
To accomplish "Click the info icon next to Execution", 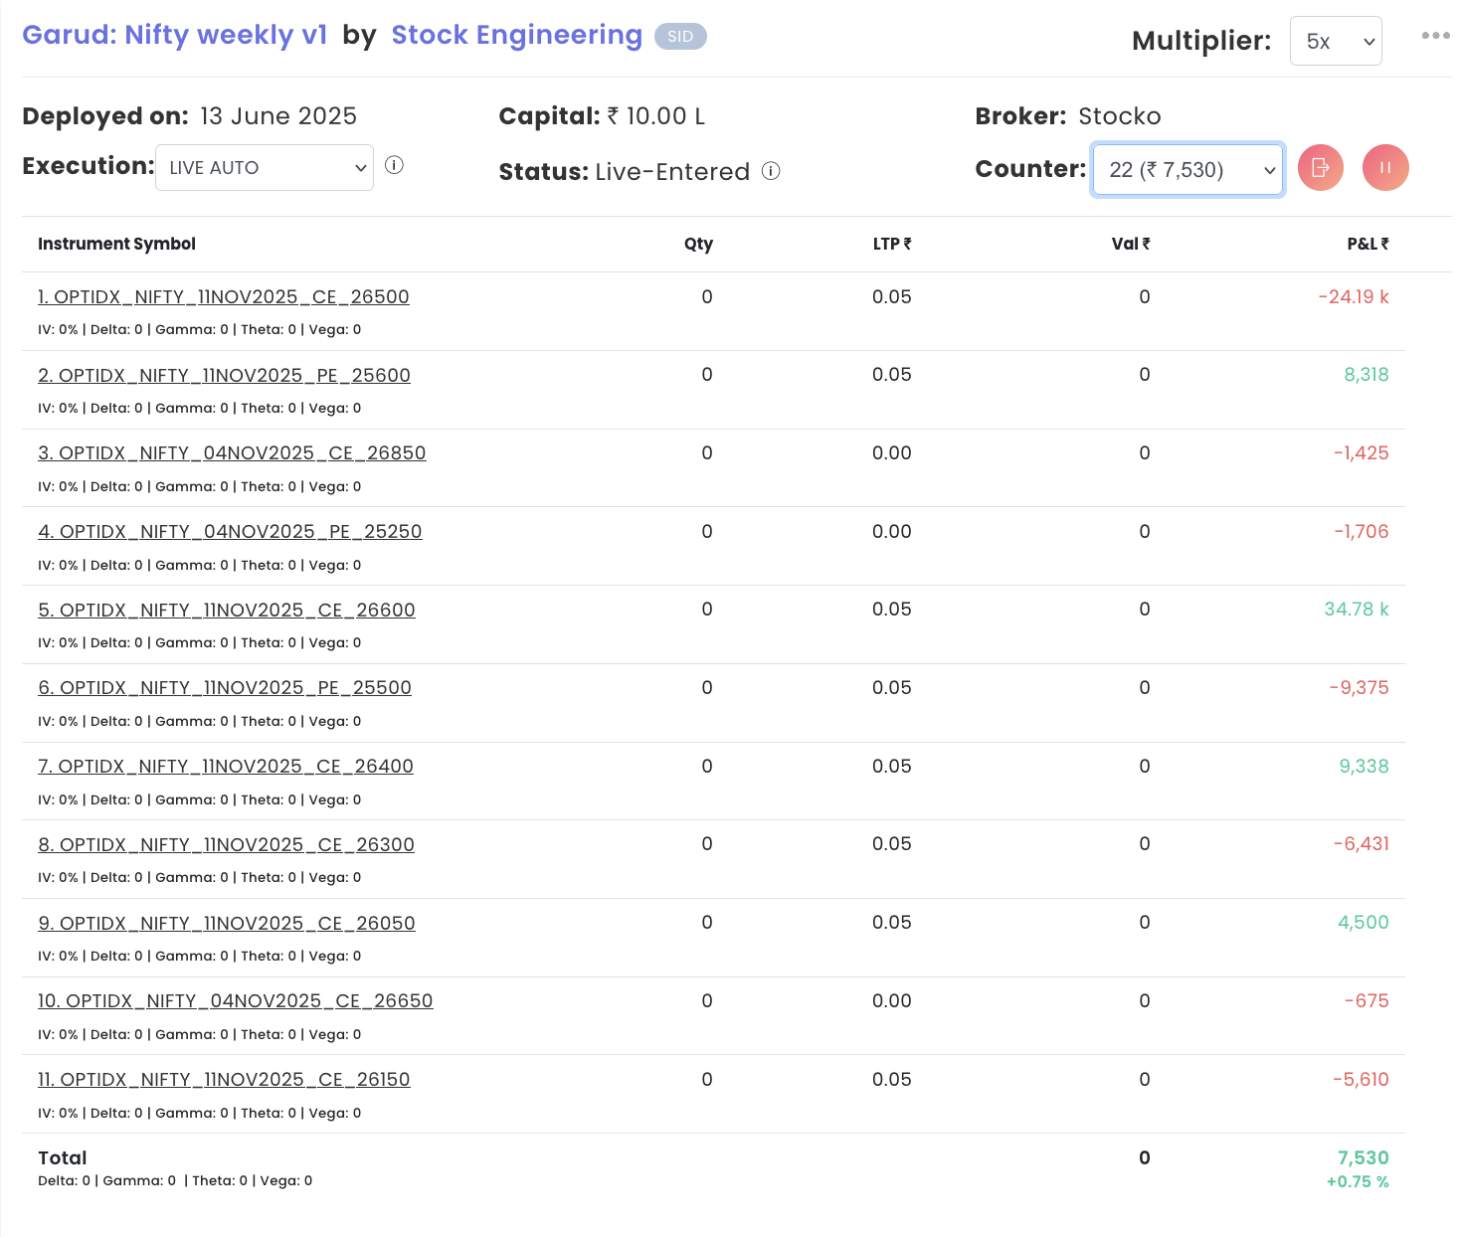I will coord(394,165).
